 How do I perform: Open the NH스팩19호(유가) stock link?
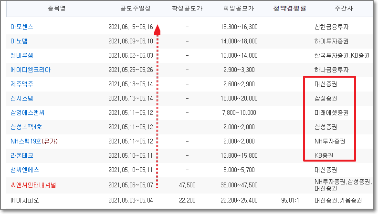[34, 141]
